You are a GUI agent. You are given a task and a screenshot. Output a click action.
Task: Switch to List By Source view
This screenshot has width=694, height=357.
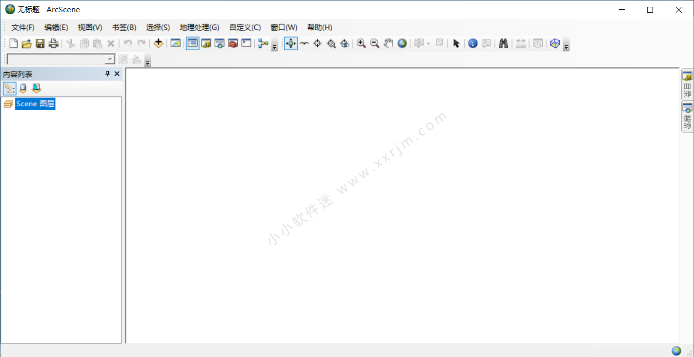point(23,88)
